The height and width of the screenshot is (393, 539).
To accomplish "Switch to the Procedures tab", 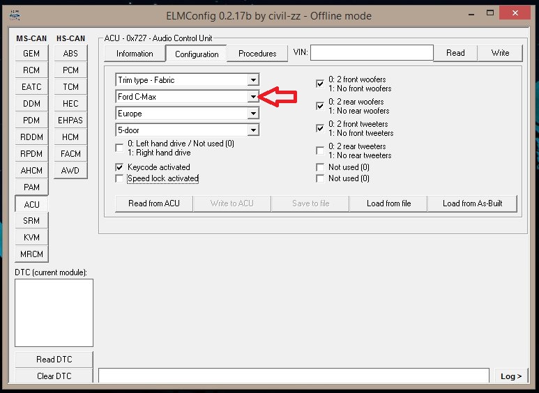I will point(257,54).
